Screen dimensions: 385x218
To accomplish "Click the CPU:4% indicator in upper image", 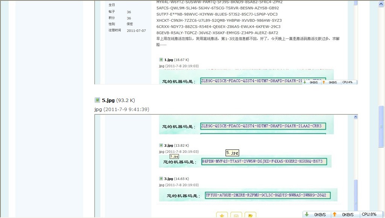I will pyautogui.click(x=347, y=82).
